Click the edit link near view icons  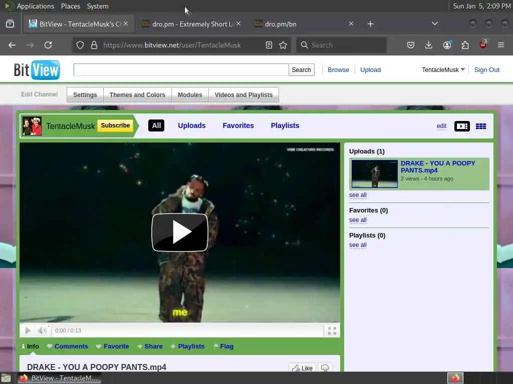[441, 126]
